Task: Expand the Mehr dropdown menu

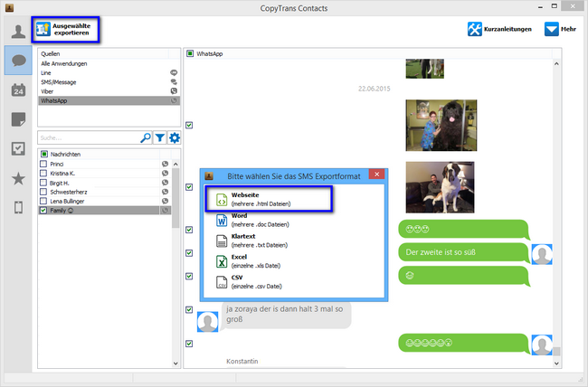Action: pos(560,29)
